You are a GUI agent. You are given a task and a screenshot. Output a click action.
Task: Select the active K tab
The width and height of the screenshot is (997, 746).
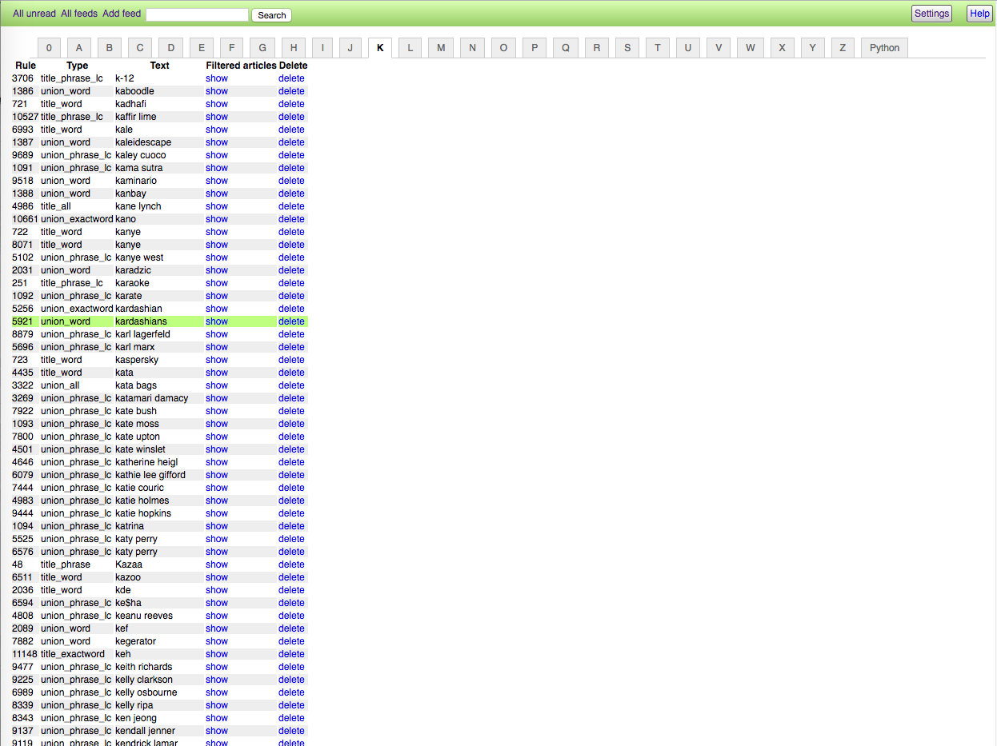[x=380, y=48]
